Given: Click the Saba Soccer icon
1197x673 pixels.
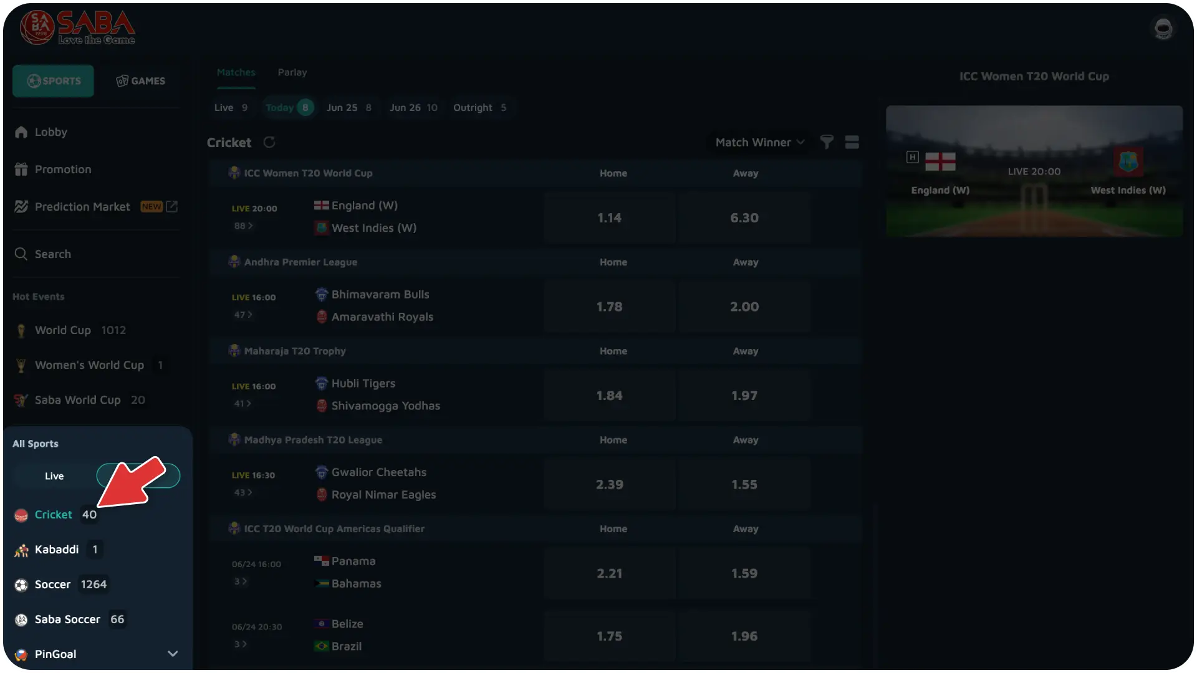Looking at the screenshot, I should (21, 620).
